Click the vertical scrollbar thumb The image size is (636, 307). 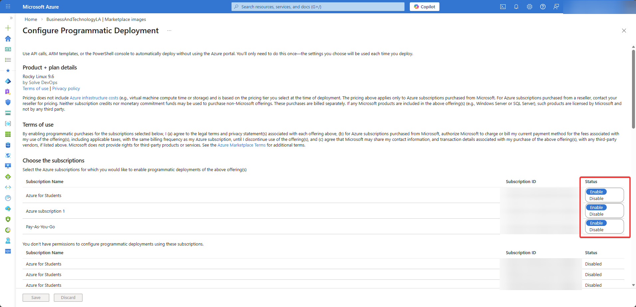coord(633,89)
